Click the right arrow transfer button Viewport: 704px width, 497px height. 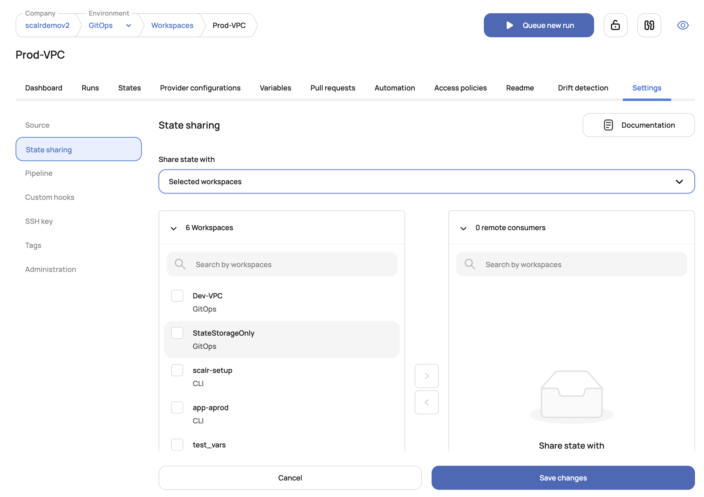click(426, 376)
